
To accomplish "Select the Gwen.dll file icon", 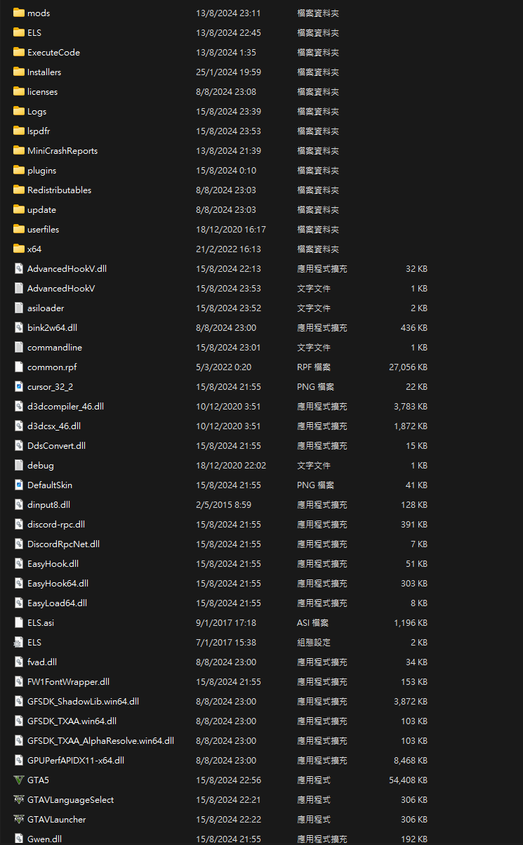I will (x=19, y=839).
